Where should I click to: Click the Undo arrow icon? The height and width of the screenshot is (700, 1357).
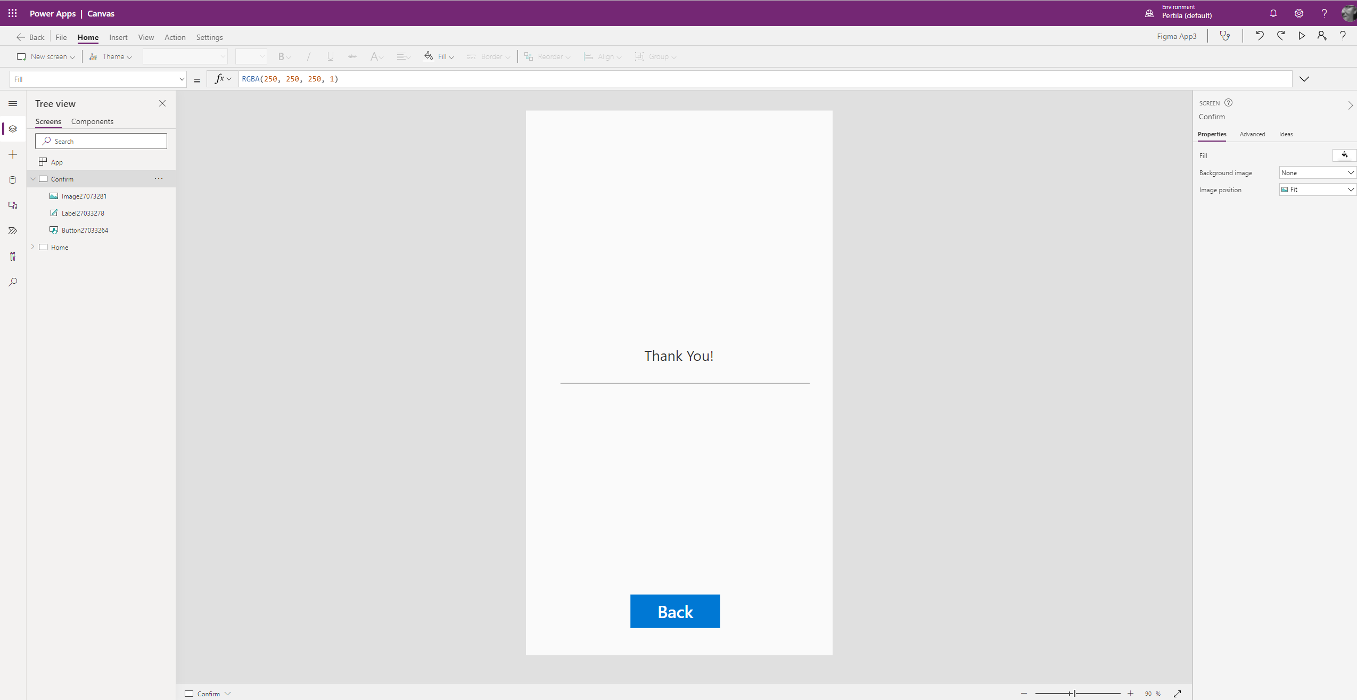[1260, 36]
